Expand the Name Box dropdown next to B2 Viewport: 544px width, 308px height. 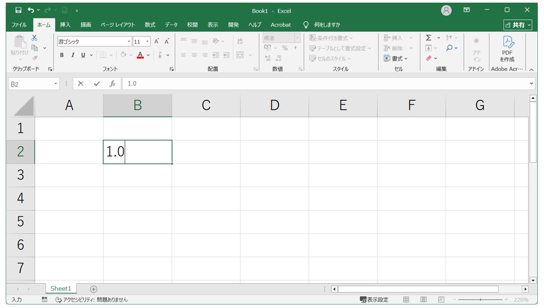[56, 83]
